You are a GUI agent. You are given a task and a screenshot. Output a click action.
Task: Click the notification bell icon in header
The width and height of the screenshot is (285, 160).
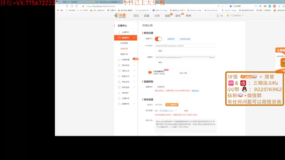click(x=228, y=16)
